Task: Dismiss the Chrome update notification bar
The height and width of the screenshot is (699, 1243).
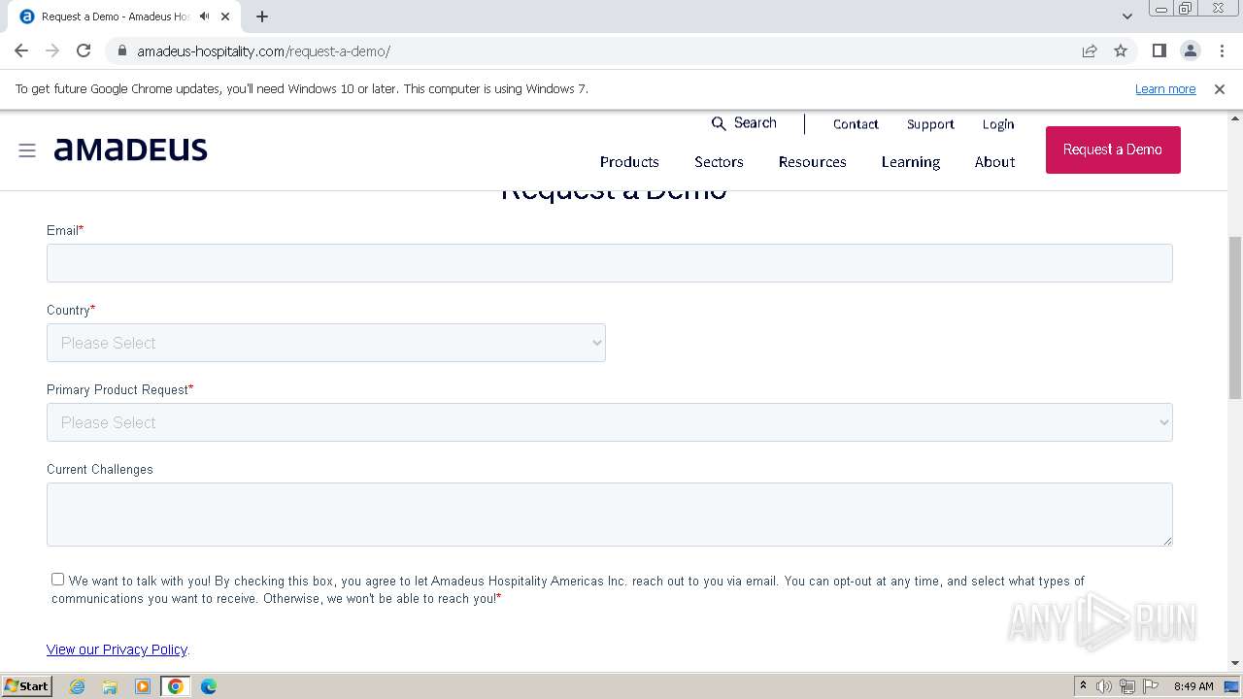Action: click(x=1220, y=88)
